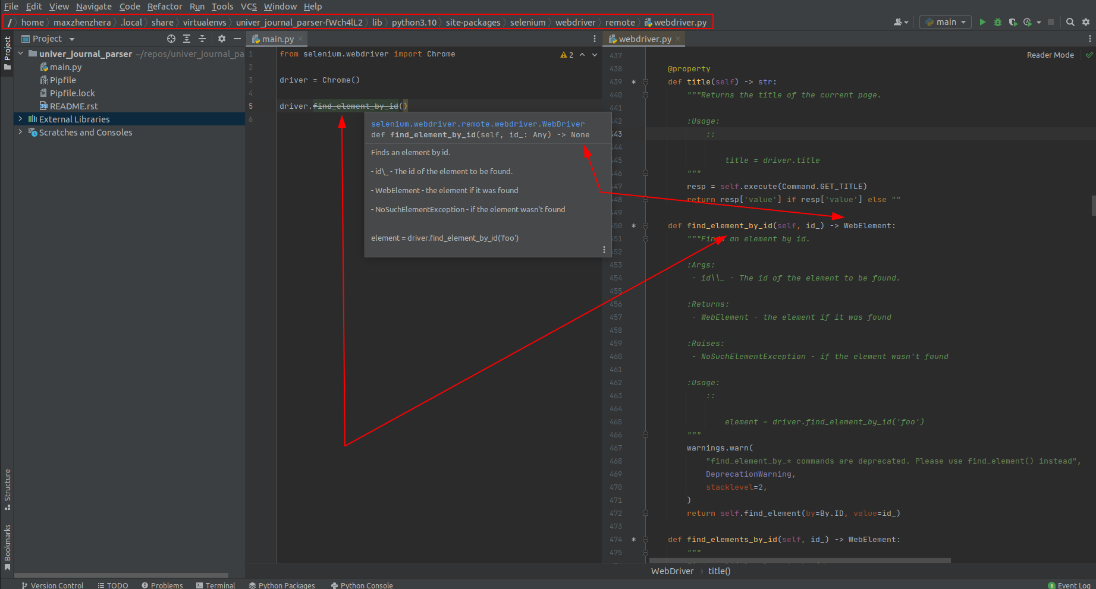This screenshot has width=1096, height=589.
Task: Open documentation popup more options
Action: click(x=604, y=250)
